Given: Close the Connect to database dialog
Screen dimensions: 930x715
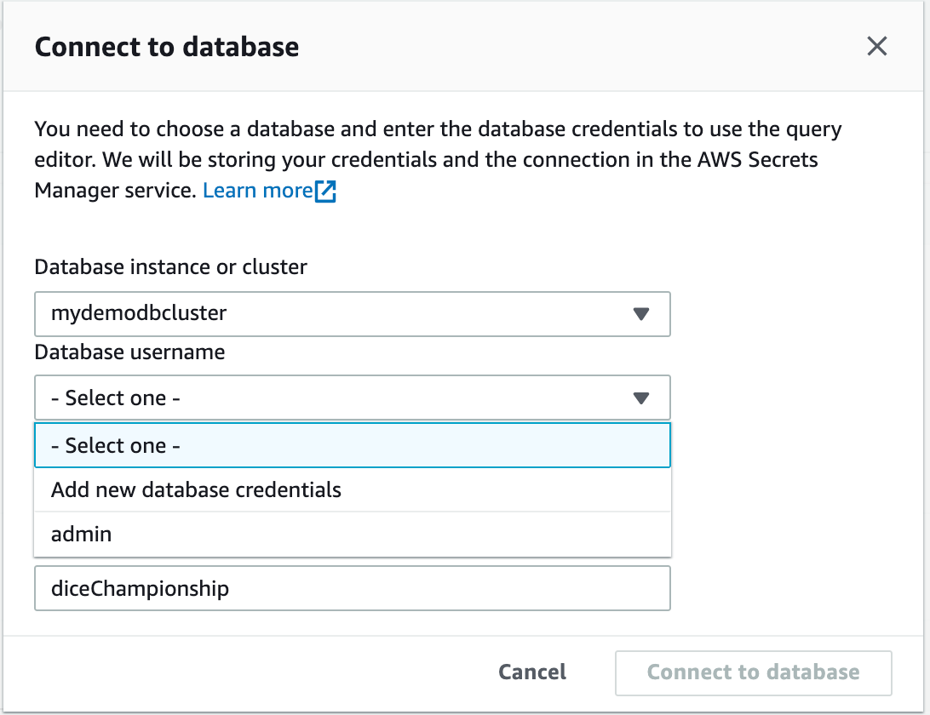Looking at the screenshot, I should 876,47.
